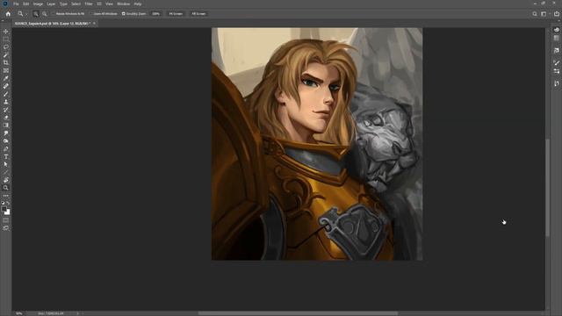Select the Dodge tool
The width and height of the screenshot is (562, 316).
[x=6, y=141]
